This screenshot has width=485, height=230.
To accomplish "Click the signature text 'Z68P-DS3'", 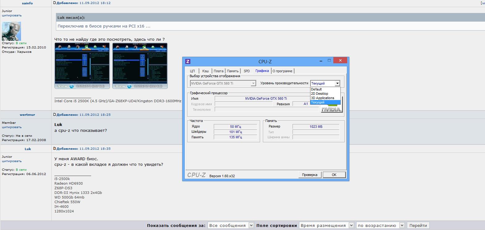I will coord(63,188).
